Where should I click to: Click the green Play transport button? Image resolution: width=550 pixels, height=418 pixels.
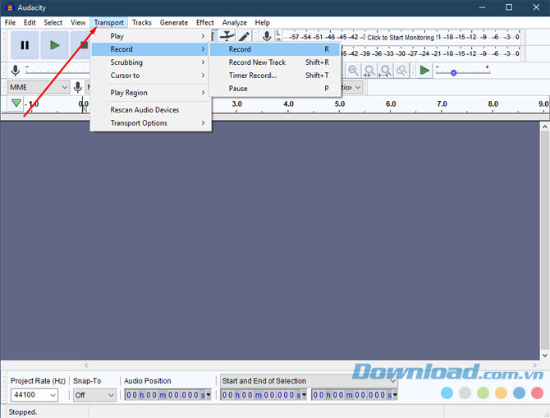click(x=54, y=45)
